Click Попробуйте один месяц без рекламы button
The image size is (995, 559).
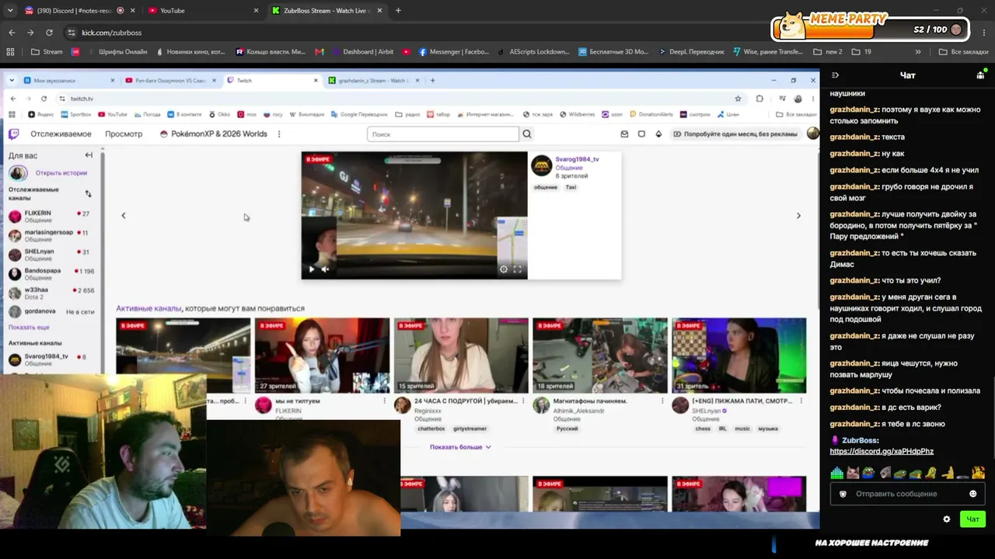click(735, 134)
